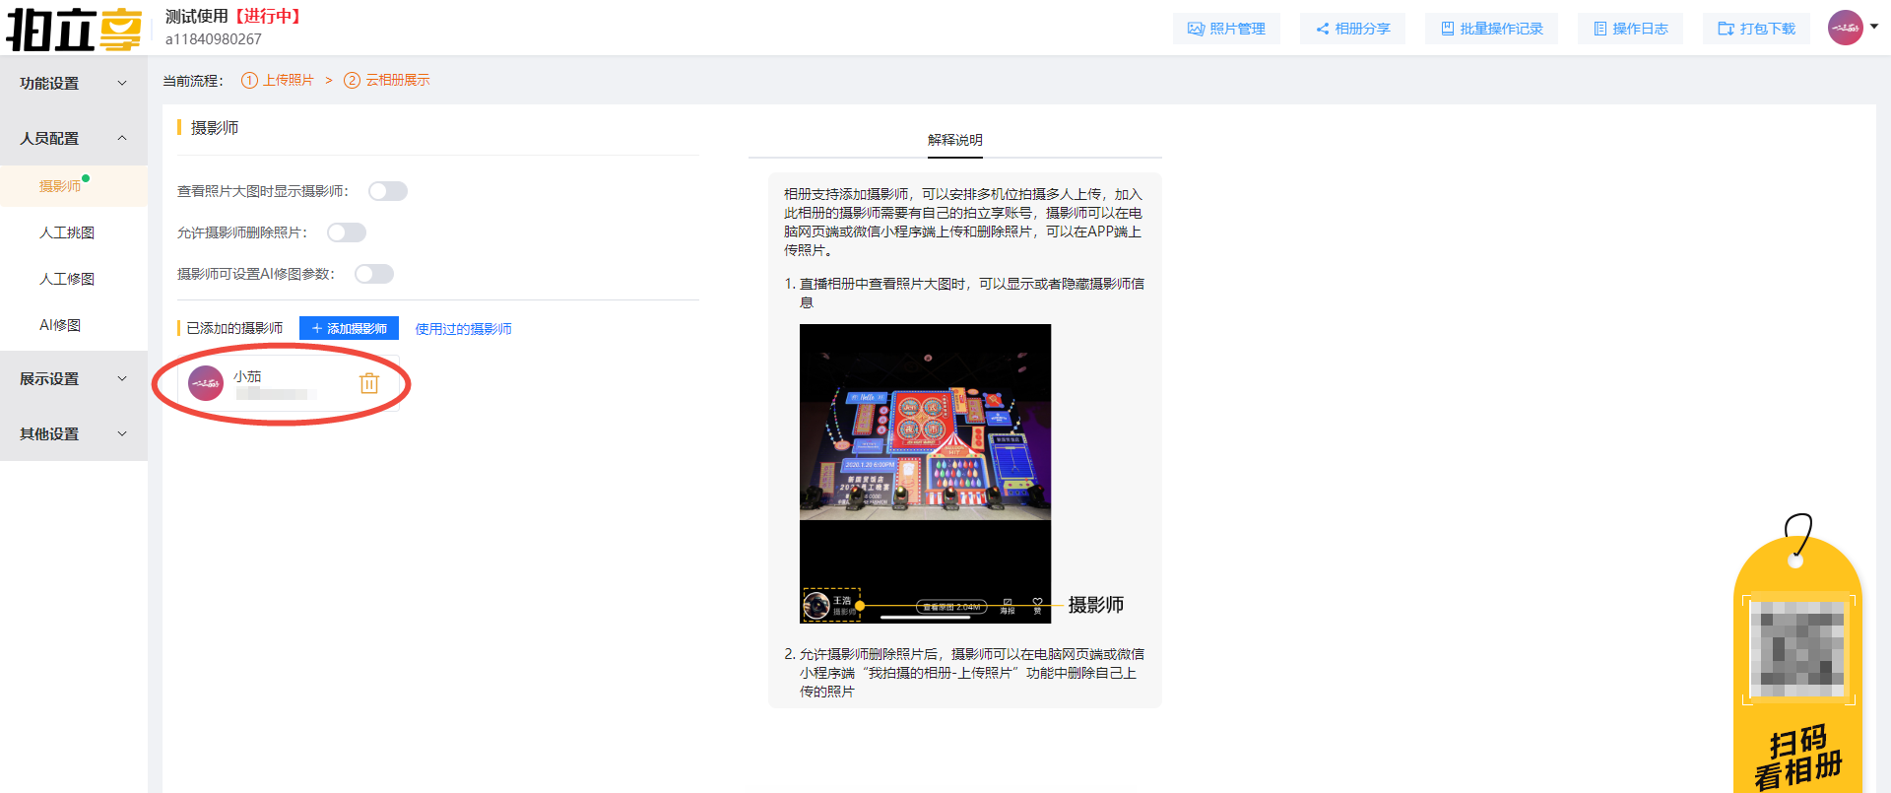Viewport: 1891px width, 793px height.
Task: Click 打包下载 download button
Action: (1756, 29)
